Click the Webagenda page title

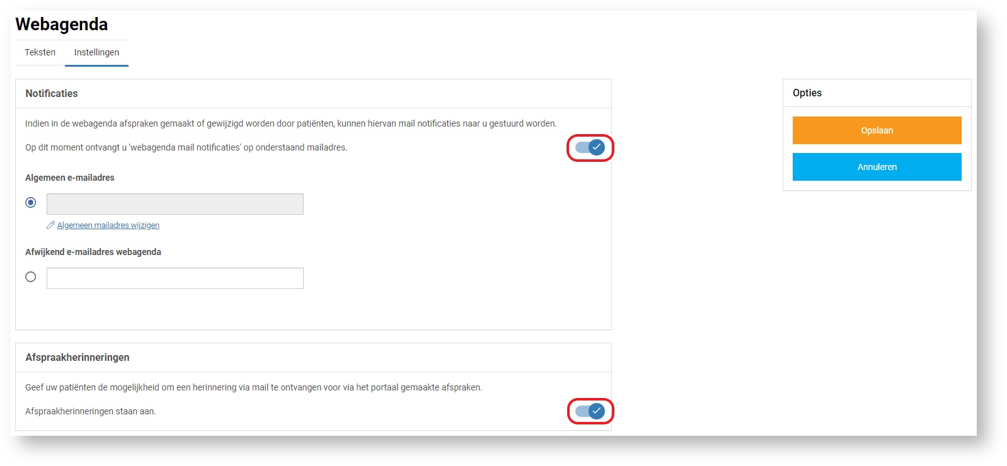(x=62, y=25)
